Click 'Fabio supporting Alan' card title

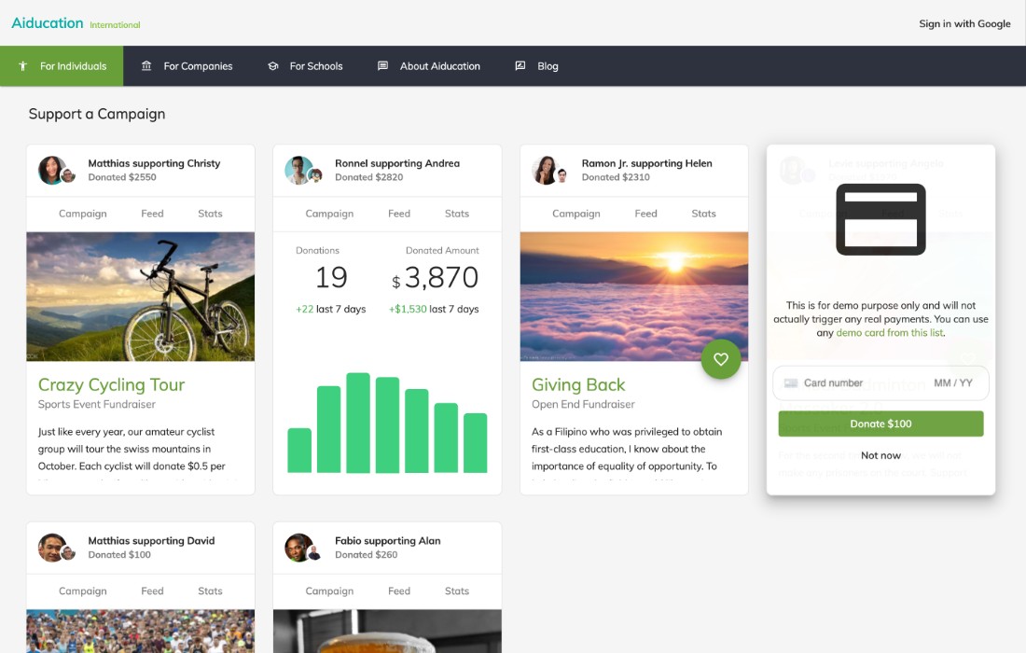tap(387, 541)
